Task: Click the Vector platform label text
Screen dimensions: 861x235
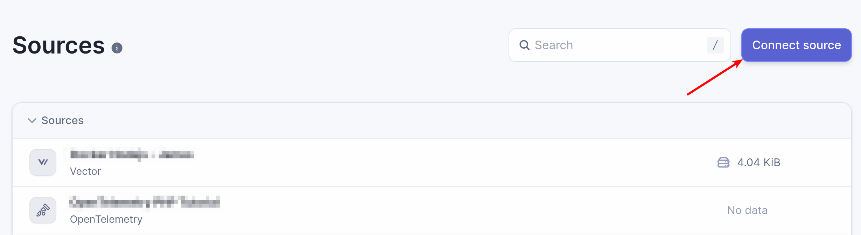Action: (x=85, y=171)
